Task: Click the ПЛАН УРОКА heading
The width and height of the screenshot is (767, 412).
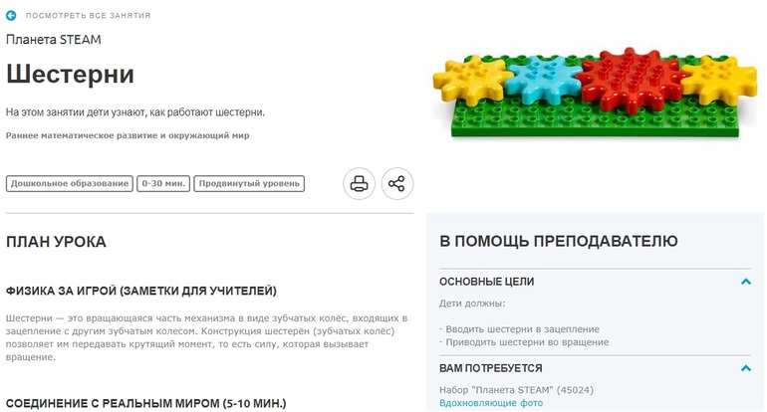Action: 56,242
